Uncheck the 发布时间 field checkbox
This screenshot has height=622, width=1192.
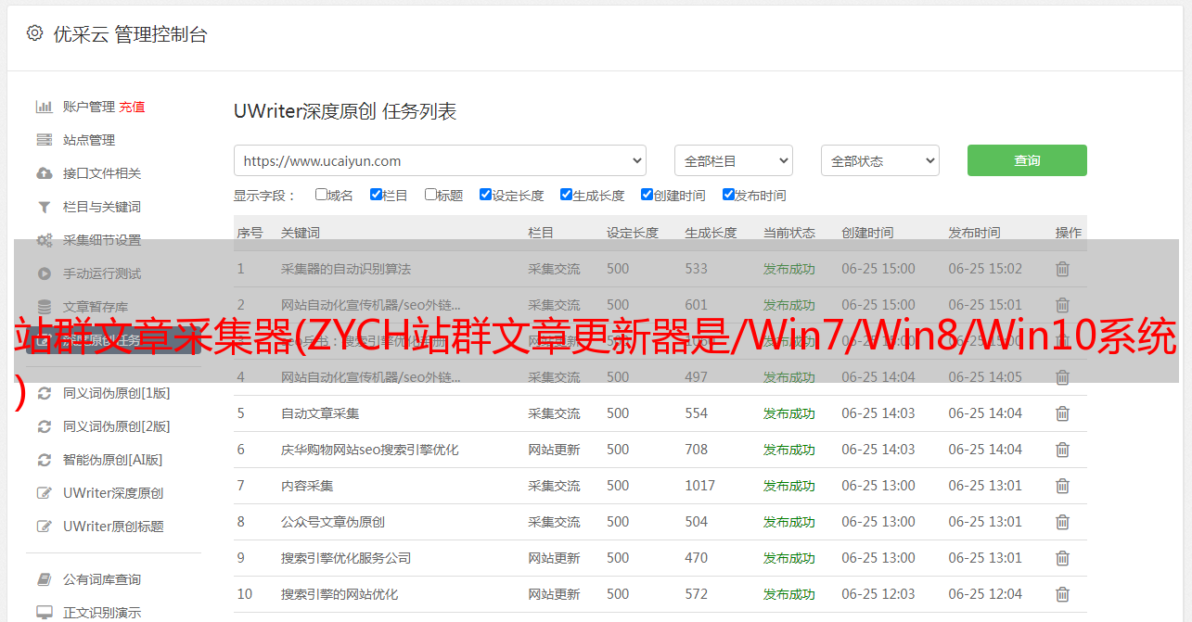[x=727, y=195]
